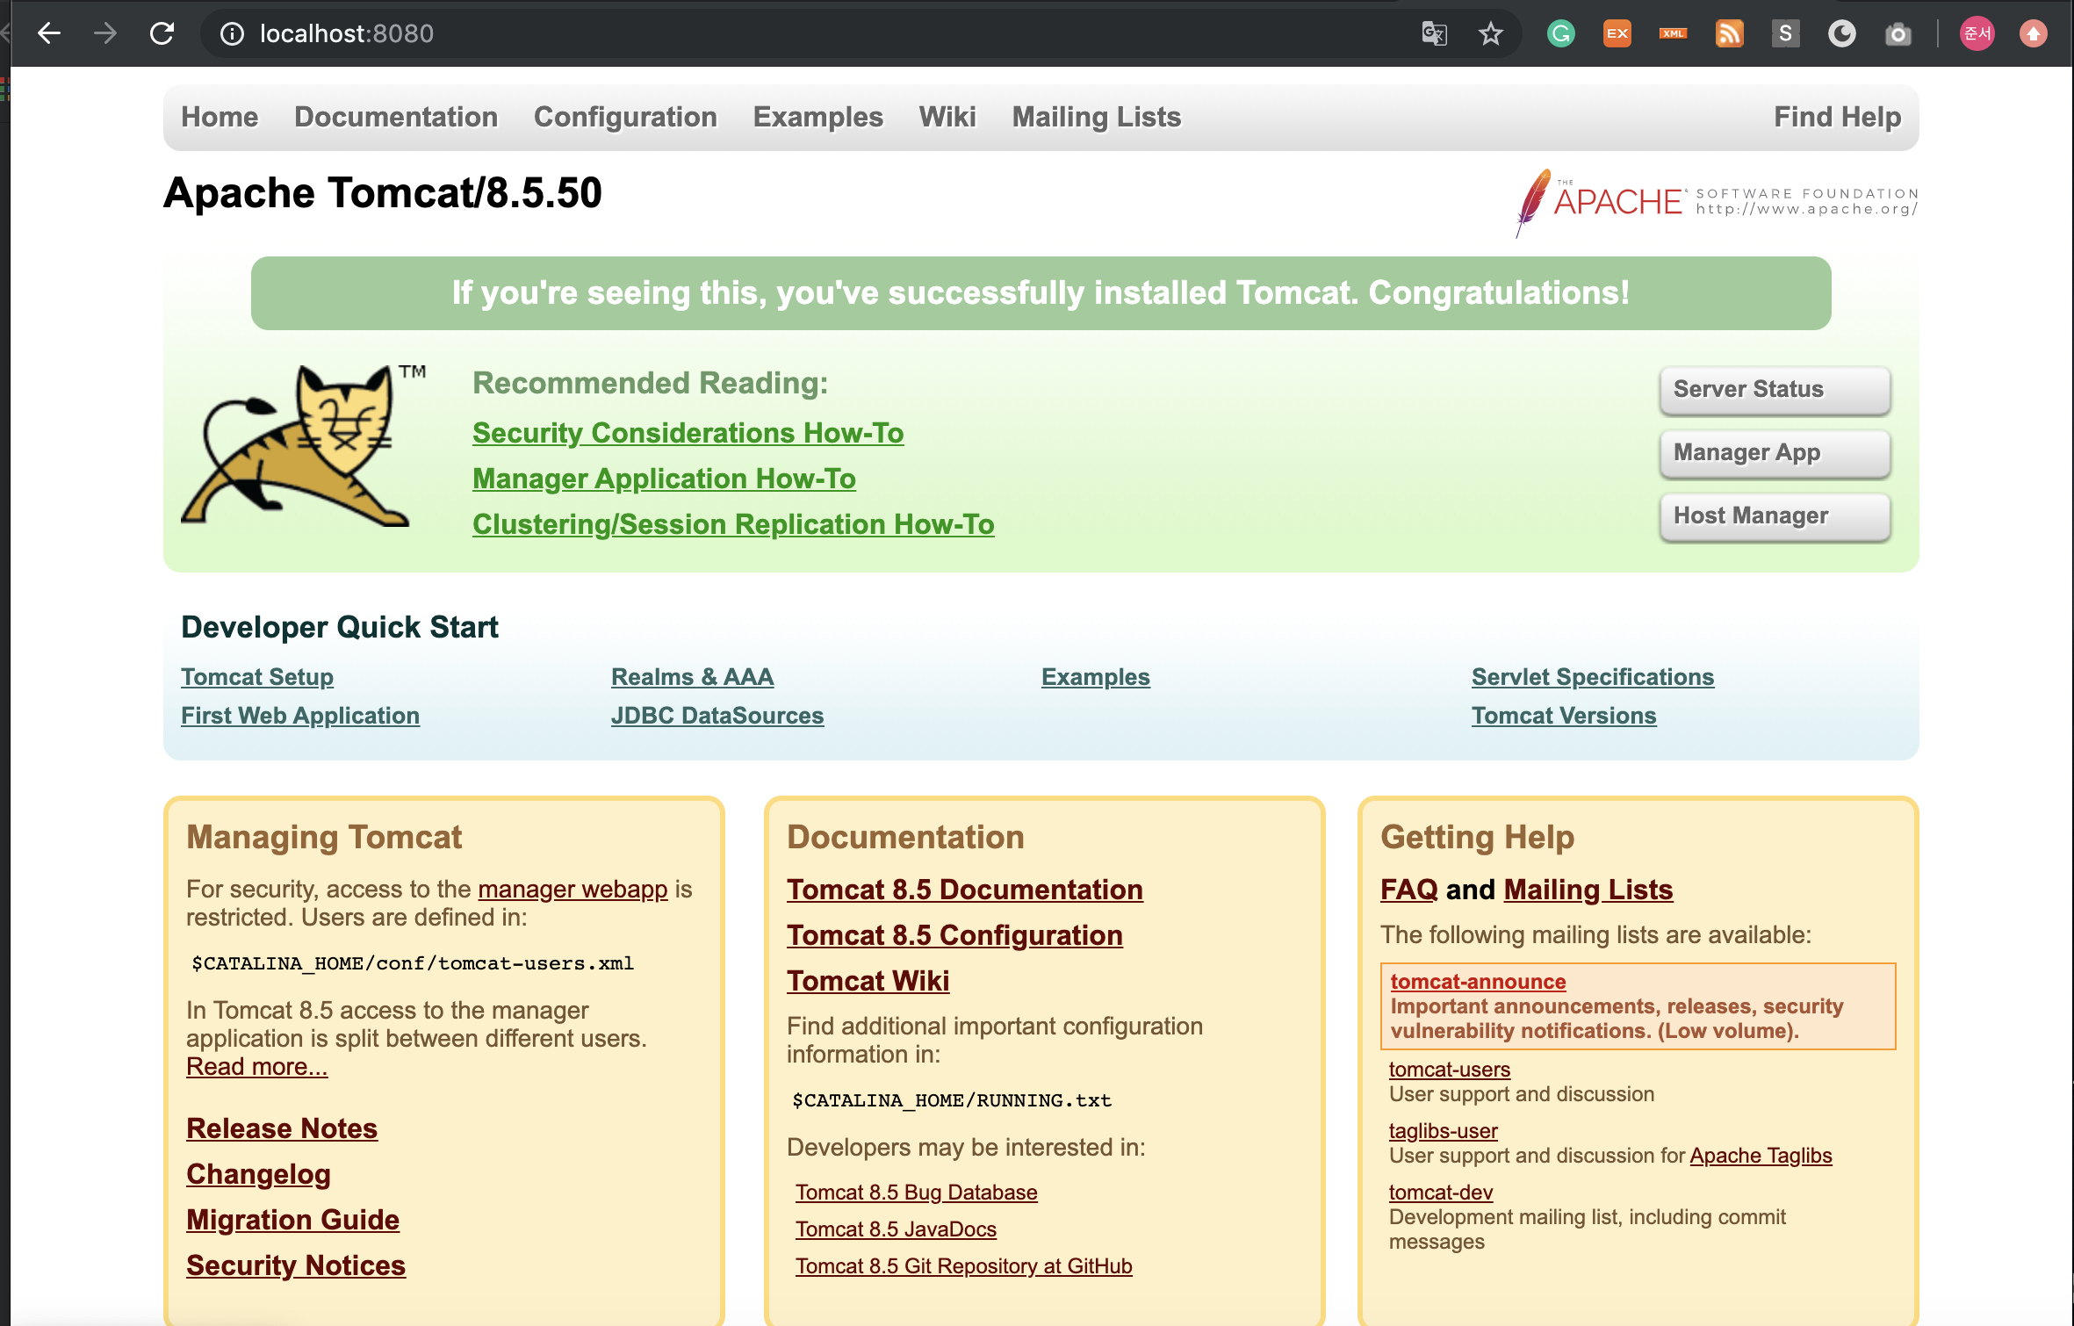Click the RSS feed extension icon
Screen dimensions: 2074x1326
(1729, 34)
